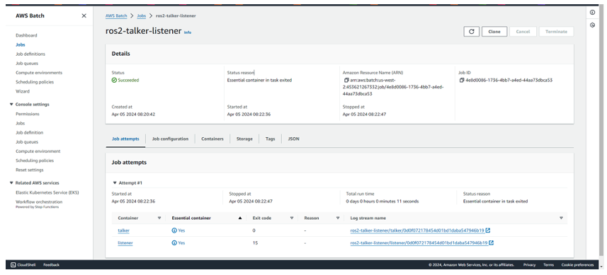Open the listener container link

point(125,243)
